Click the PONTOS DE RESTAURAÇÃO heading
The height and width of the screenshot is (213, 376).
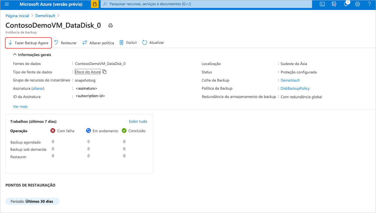click(x=31, y=185)
